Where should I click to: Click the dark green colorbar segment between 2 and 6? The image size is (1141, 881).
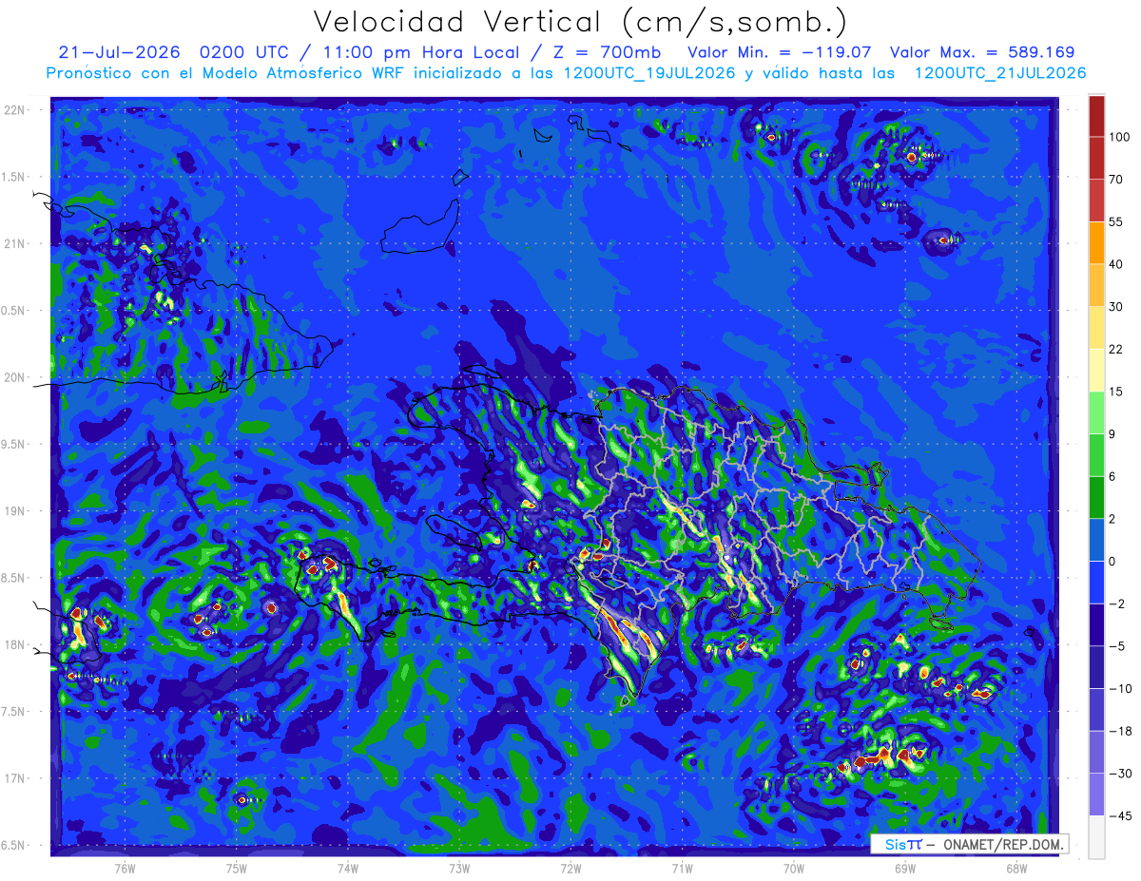[x=1096, y=498]
